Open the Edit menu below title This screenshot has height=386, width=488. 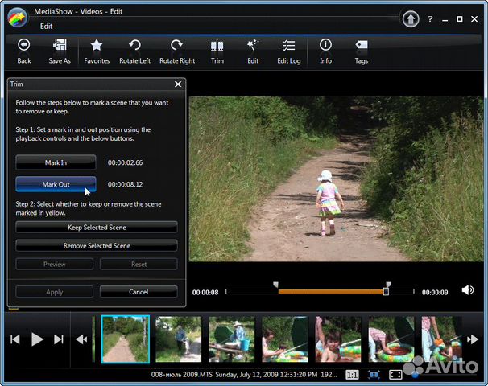(46, 27)
